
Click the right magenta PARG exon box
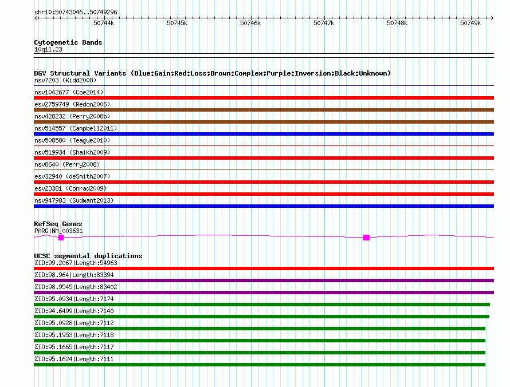click(x=366, y=238)
